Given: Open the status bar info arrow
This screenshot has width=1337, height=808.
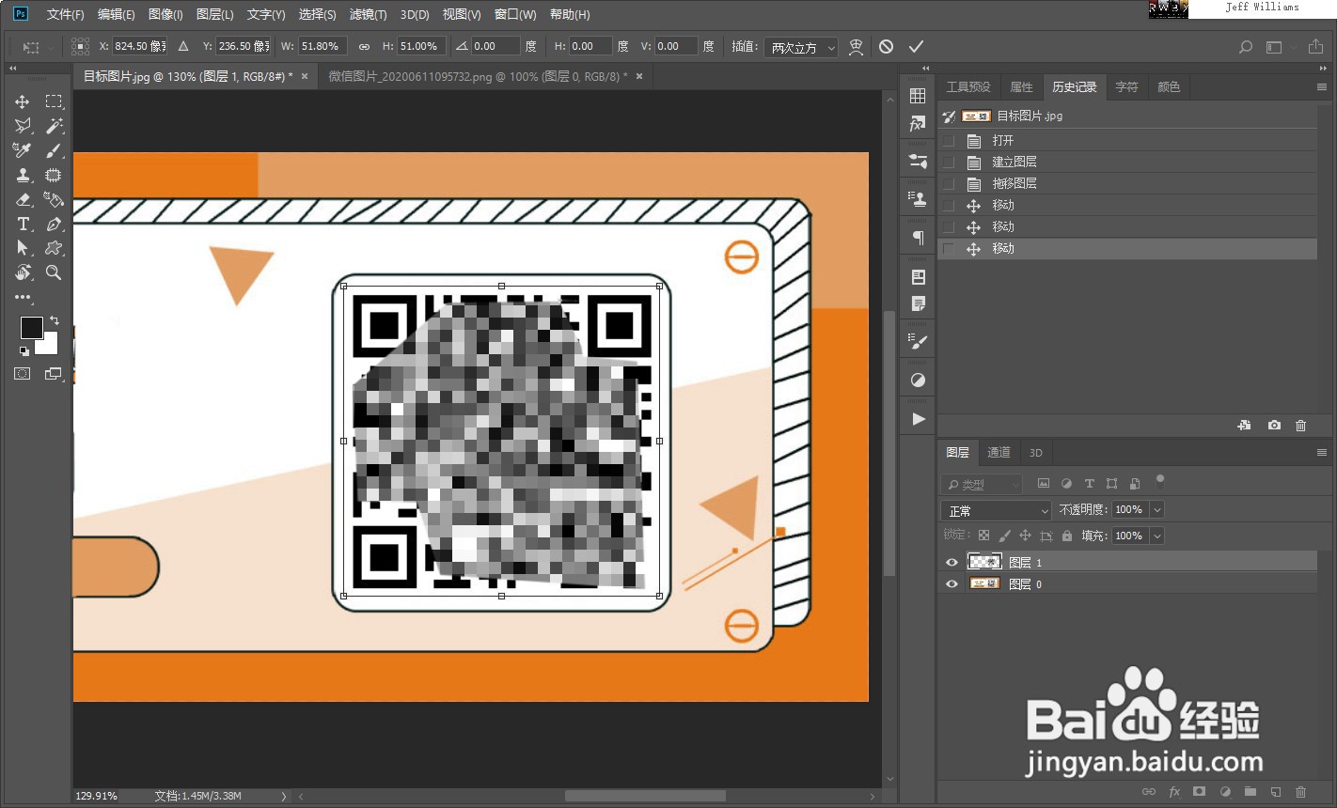Looking at the screenshot, I should pos(283,796).
